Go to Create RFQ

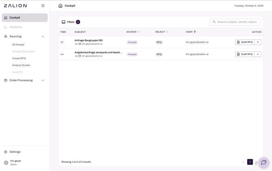pos(19,59)
